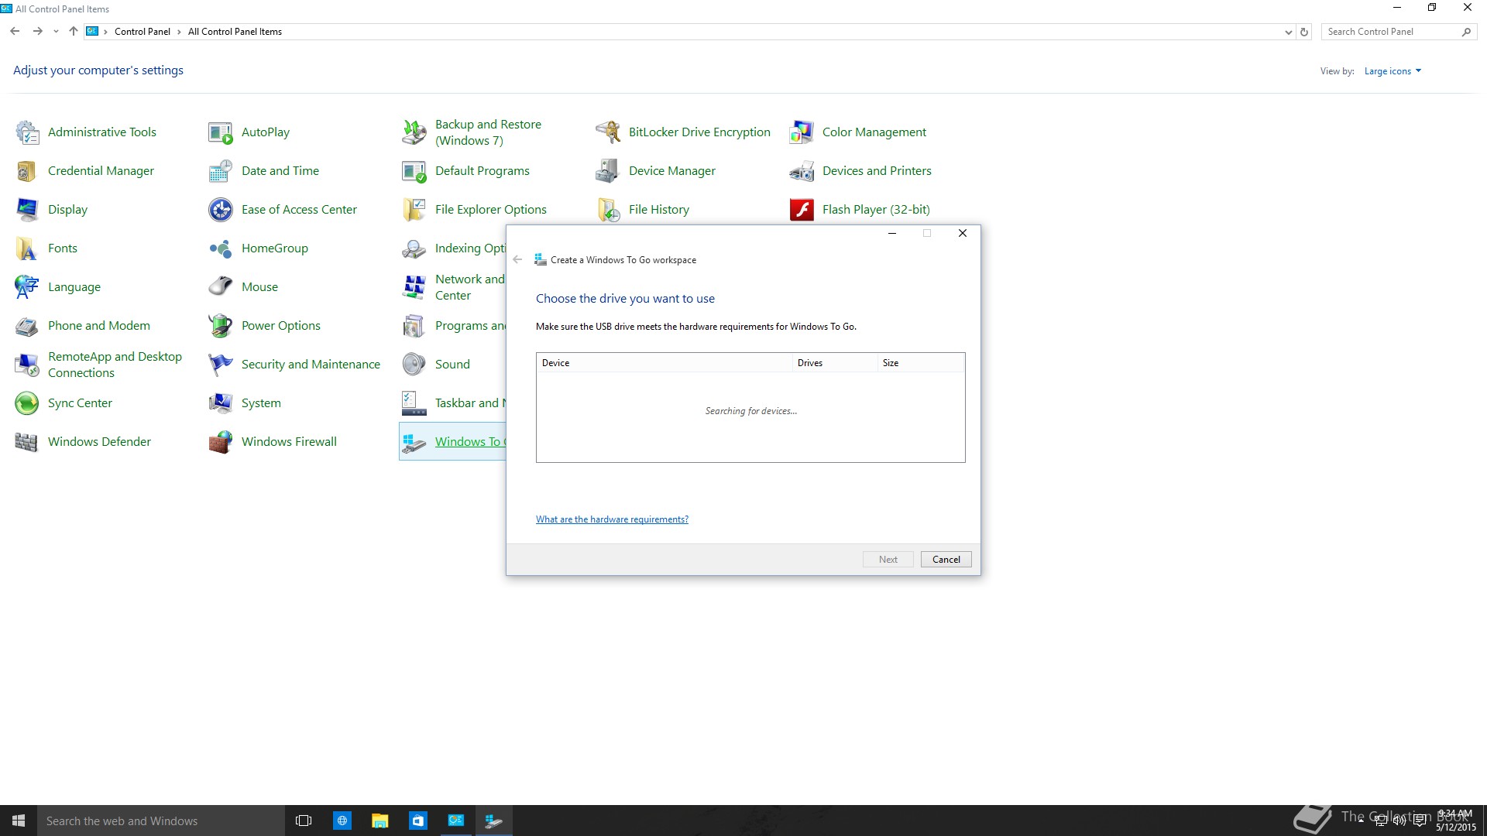Open the View by Large icons dropdown
Screen dimensions: 1487x836
click(x=1393, y=71)
